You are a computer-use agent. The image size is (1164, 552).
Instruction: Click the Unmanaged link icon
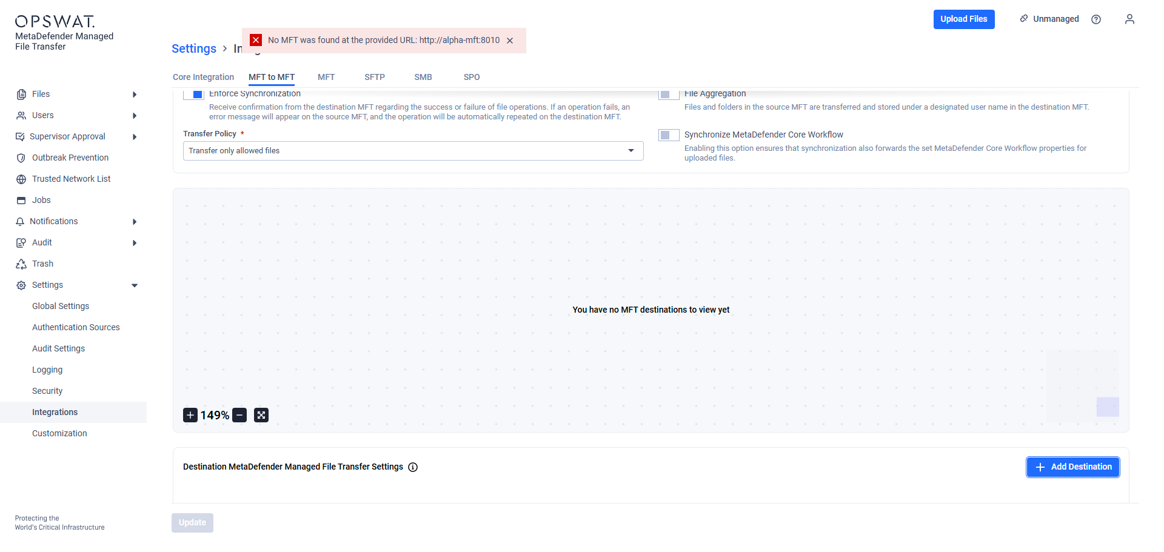(x=1024, y=19)
